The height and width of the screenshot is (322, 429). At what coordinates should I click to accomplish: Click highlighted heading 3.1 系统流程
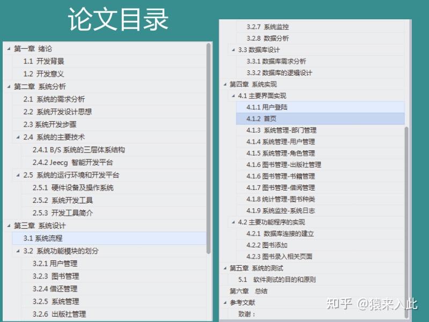tap(109, 238)
